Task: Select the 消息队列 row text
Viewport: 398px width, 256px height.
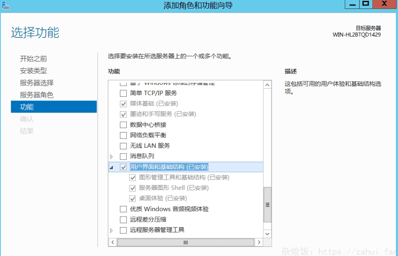Action: pos(142,156)
